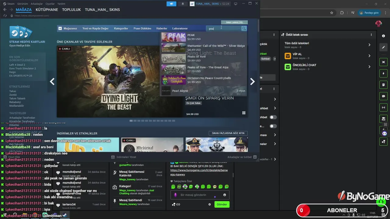Click the Steam forward navigation arrow

pyautogui.click(x=12, y=10)
